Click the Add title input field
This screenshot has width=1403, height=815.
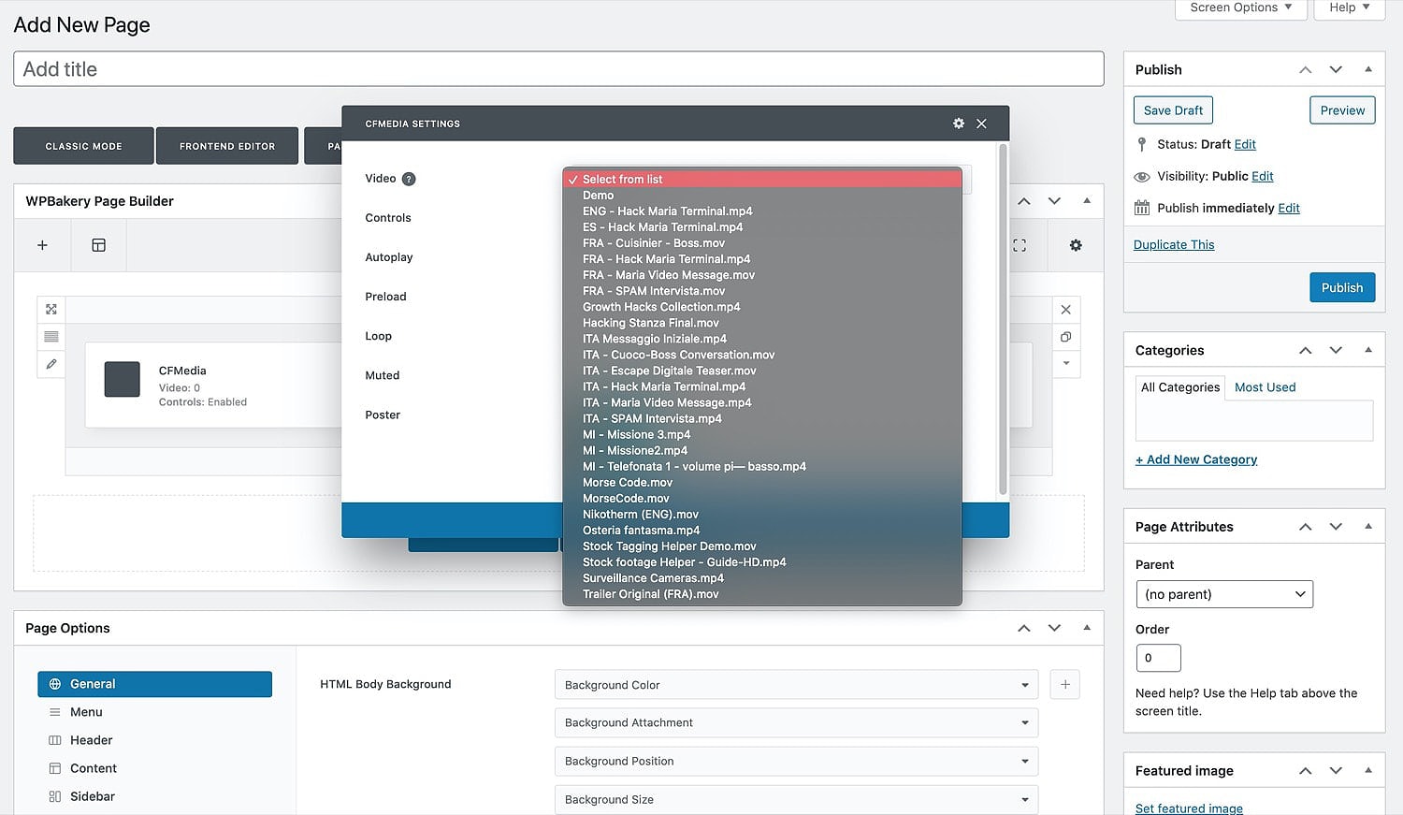click(x=558, y=69)
